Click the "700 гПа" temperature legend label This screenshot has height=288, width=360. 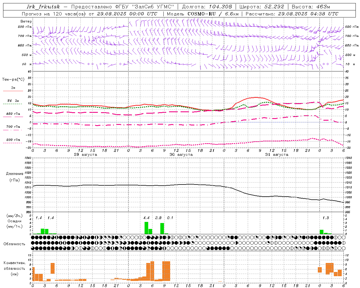(13, 127)
